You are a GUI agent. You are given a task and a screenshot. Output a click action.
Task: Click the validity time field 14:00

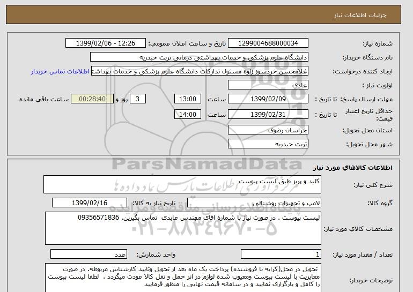[188, 115]
